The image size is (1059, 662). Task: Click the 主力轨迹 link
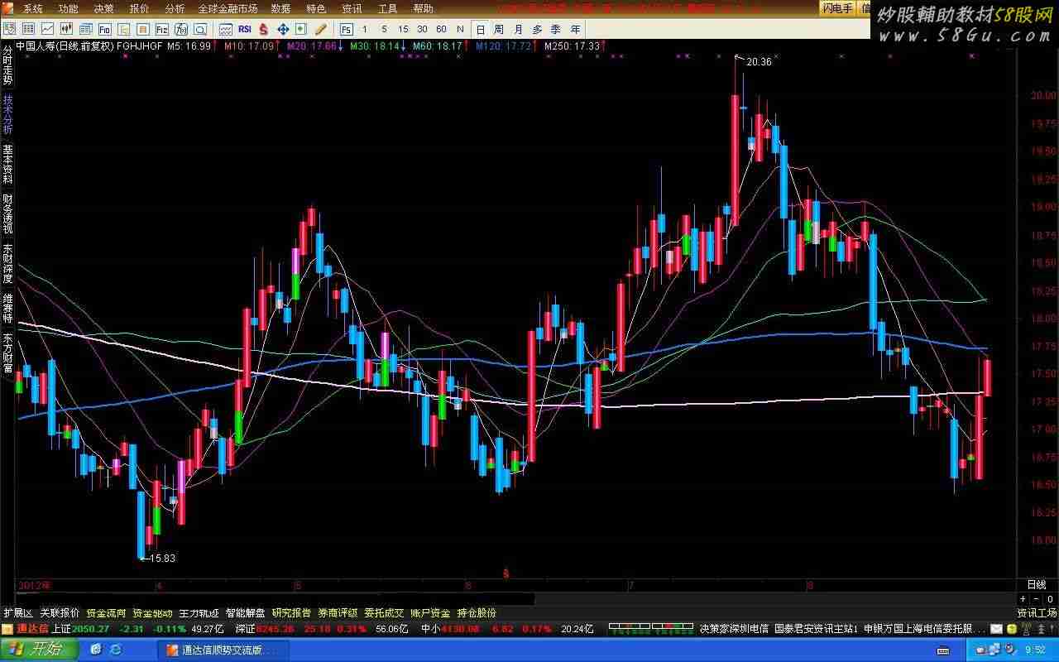point(199,613)
